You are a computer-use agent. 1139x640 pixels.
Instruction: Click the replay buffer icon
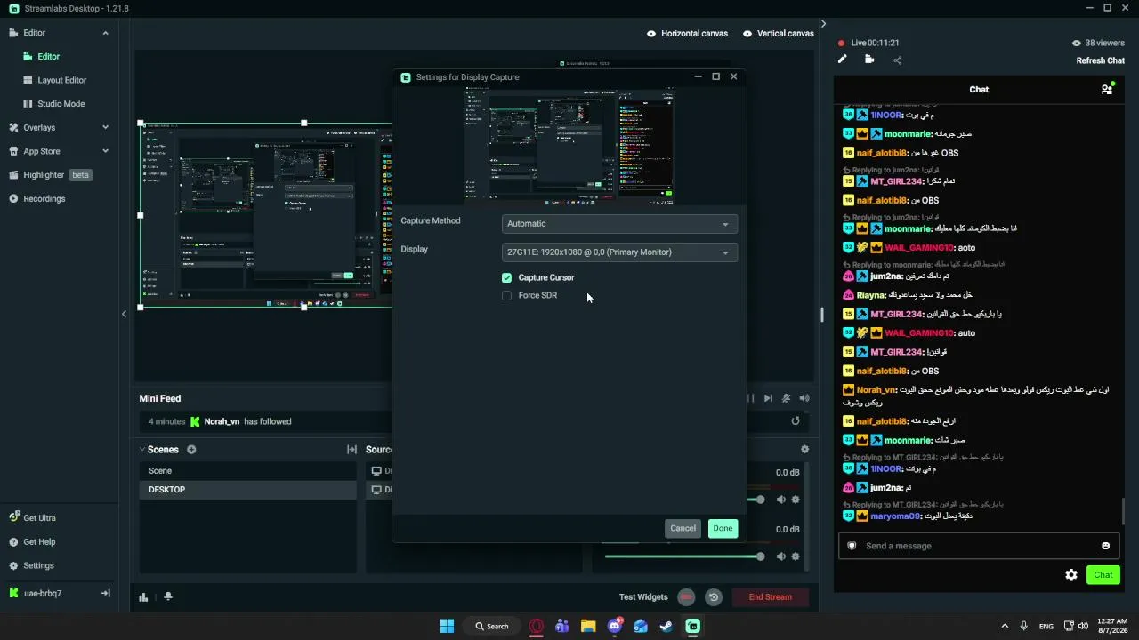(x=713, y=597)
